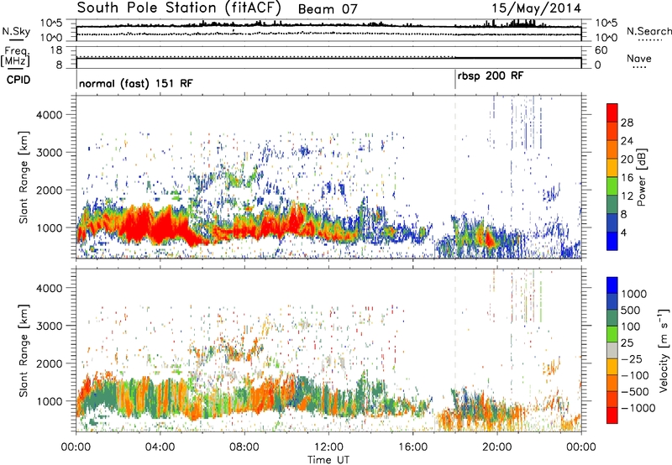
Task: Click the right '10^0' noise axis tick
Action: coord(606,38)
